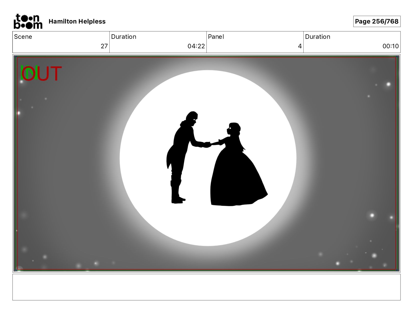The image size is (413, 319).
Task: Click the Toon Boom logo
Action: [28, 21]
